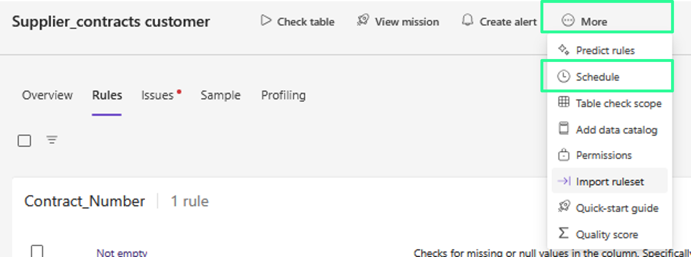Click the Create alert bell icon
691x257 pixels.
pyautogui.click(x=467, y=20)
